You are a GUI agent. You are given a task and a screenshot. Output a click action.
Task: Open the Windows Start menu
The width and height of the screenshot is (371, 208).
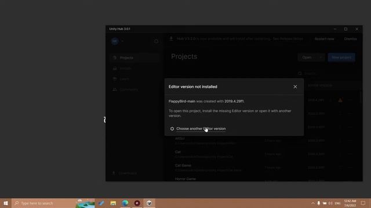pos(6,203)
